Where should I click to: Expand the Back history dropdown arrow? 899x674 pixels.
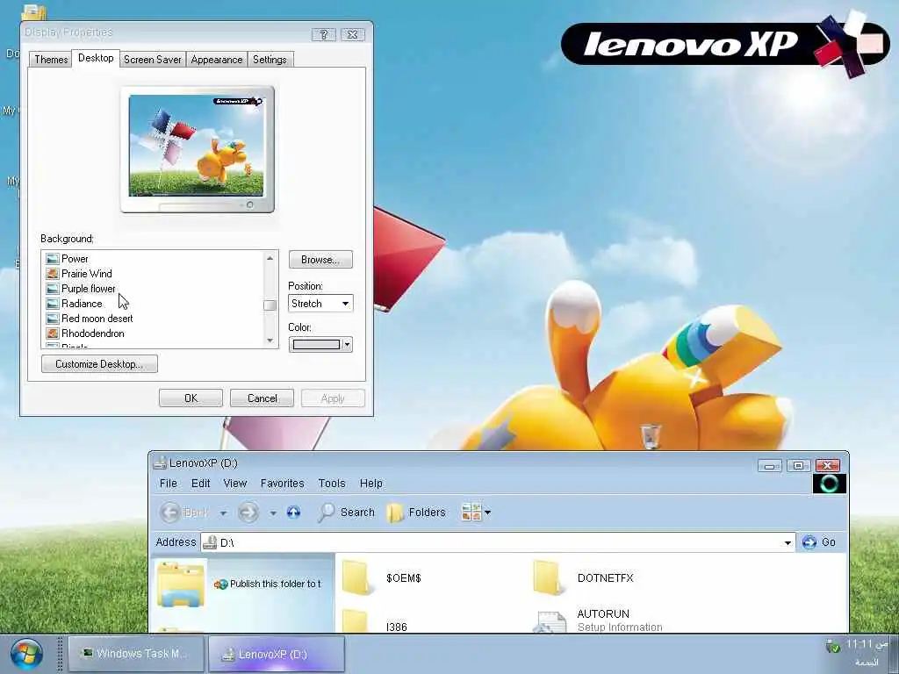pos(223,513)
